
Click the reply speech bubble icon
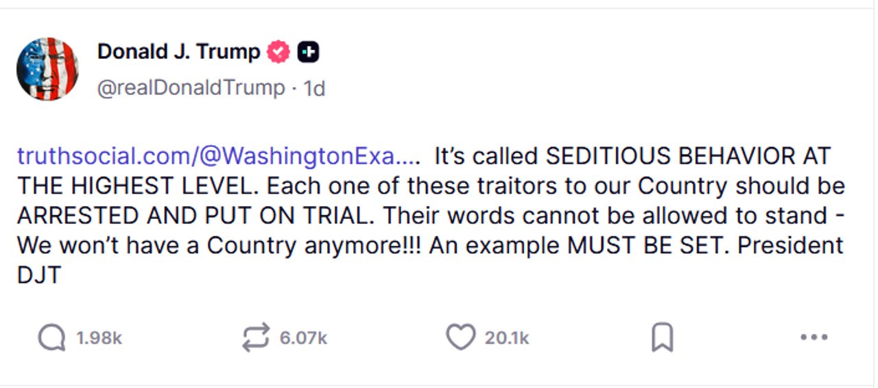click(51, 337)
